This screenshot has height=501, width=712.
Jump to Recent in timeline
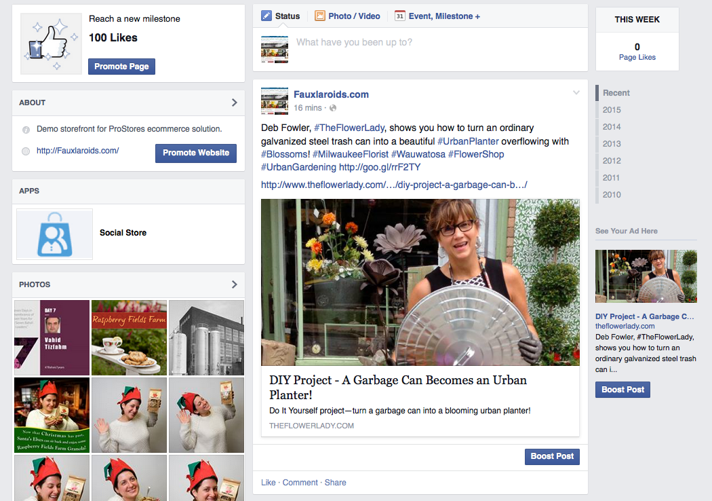click(x=616, y=93)
